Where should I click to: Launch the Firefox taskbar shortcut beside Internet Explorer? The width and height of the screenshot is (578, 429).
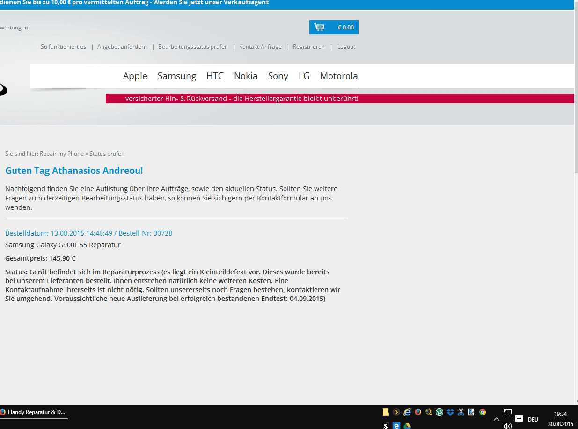pos(418,412)
